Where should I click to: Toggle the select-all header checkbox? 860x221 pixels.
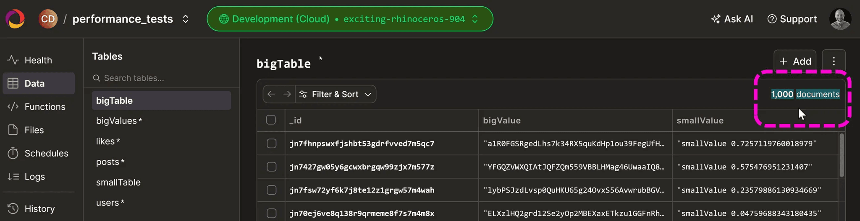pos(271,120)
